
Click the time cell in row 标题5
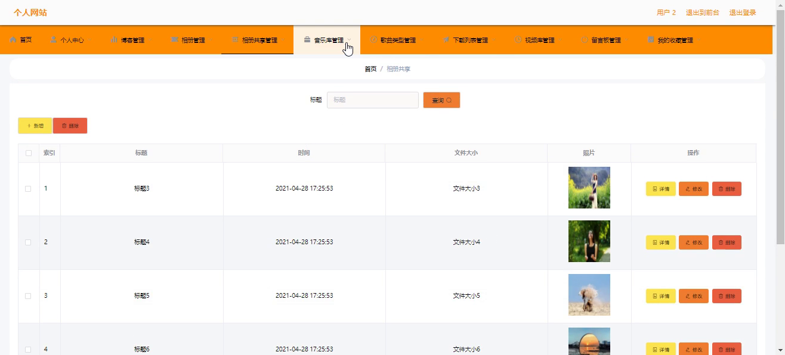pyautogui.click(x=304, y=296)
